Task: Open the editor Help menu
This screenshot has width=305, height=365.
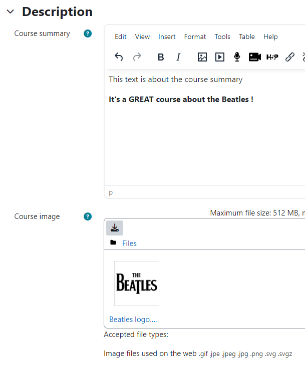Action: click(x=270, y=37)
